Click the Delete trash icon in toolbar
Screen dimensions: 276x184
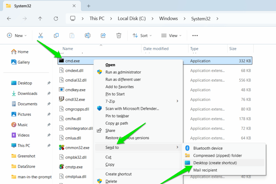pos(119,36)
